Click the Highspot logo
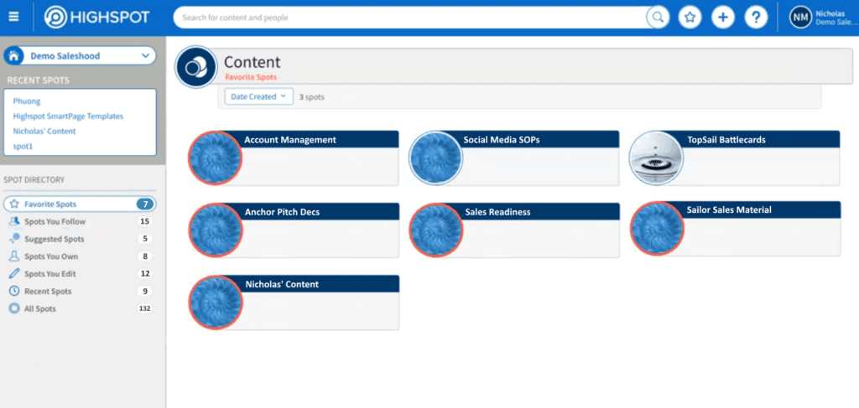This screenshot has width=859, height=408. pyautogui.click(x=96, y=18)
